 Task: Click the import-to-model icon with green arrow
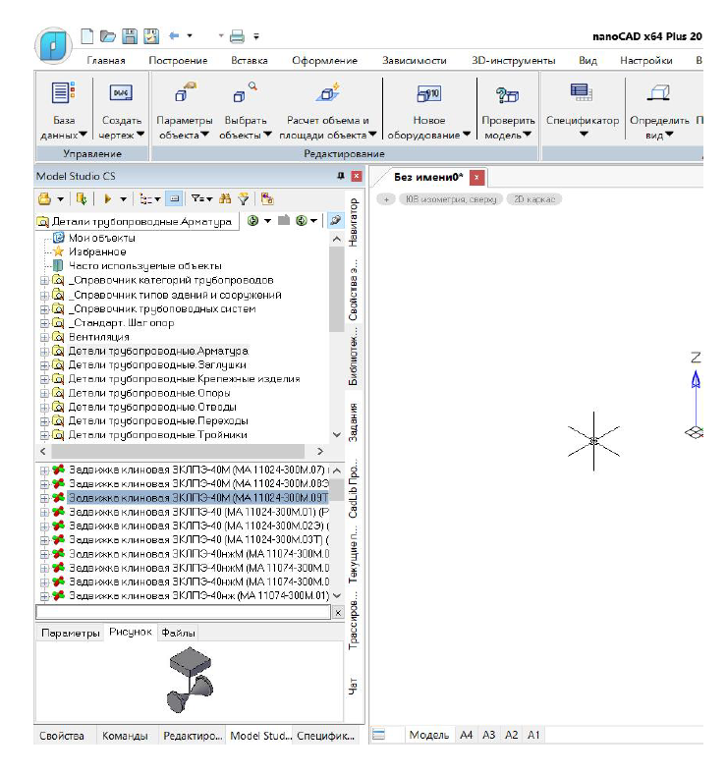click(82, 198)
